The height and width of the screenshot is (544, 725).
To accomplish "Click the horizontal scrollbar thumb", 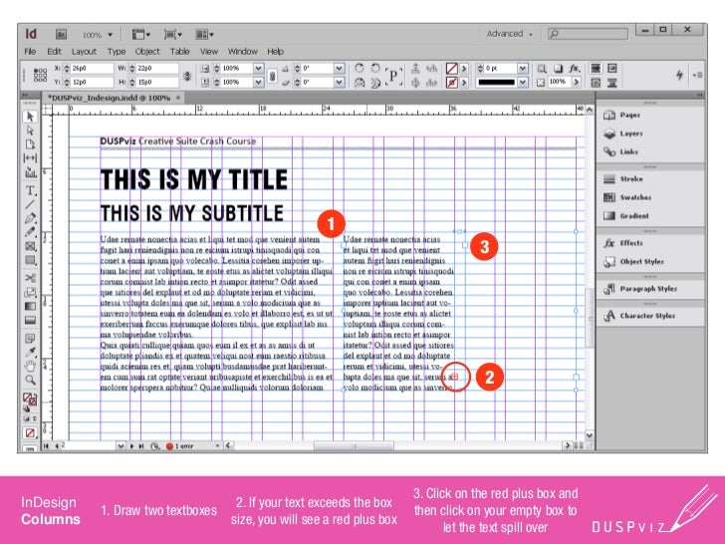I will pyautogui.click(x=354, y=446).
